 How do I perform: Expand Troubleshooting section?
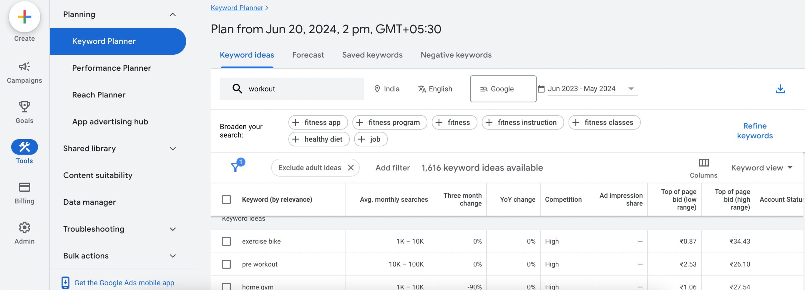point(173,229)
